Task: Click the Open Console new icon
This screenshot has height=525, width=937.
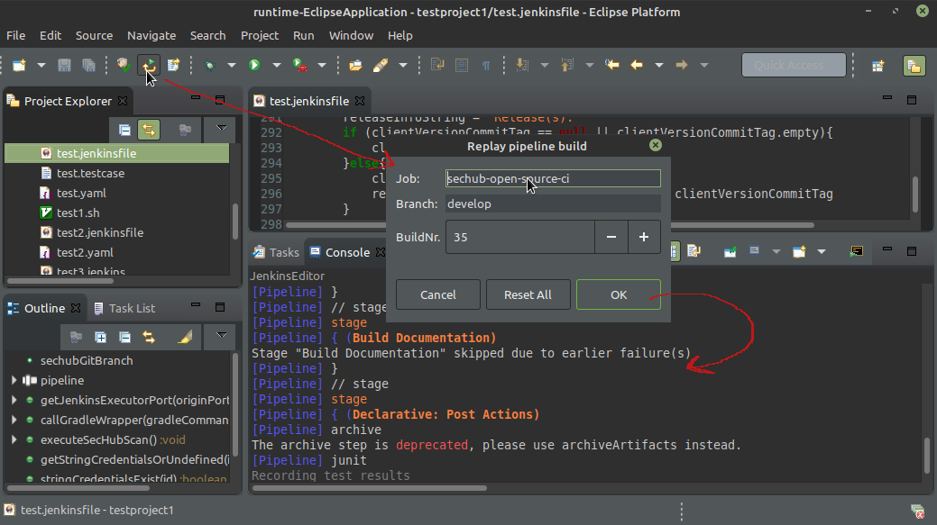Action: click(x=799, y=252)
